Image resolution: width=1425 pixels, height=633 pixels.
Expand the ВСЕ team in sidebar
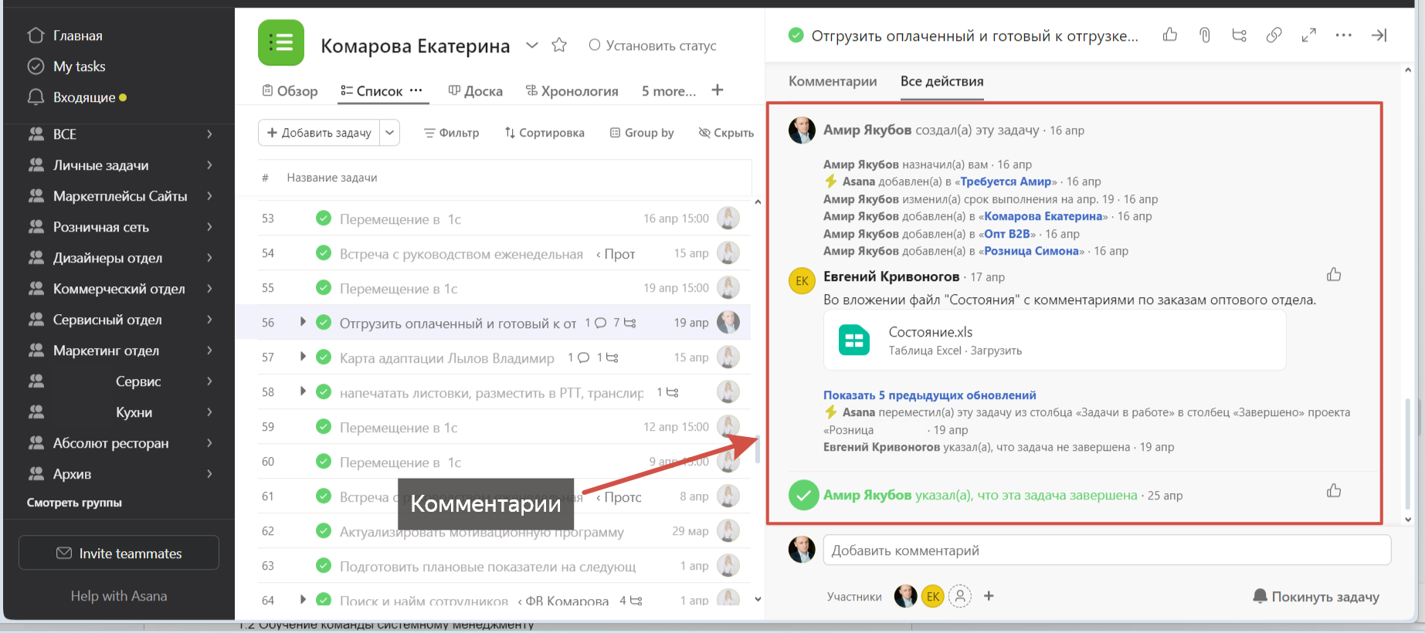point(209,134)
